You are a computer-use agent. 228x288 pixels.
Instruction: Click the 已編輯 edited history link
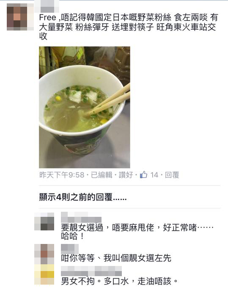pos(102,175)
